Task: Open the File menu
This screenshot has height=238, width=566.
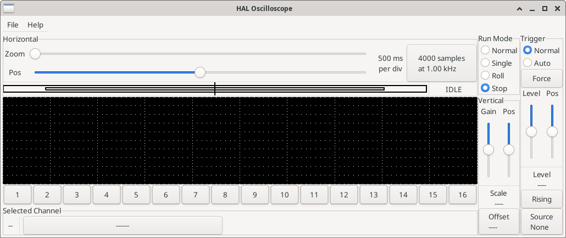Action: point(13,25)
